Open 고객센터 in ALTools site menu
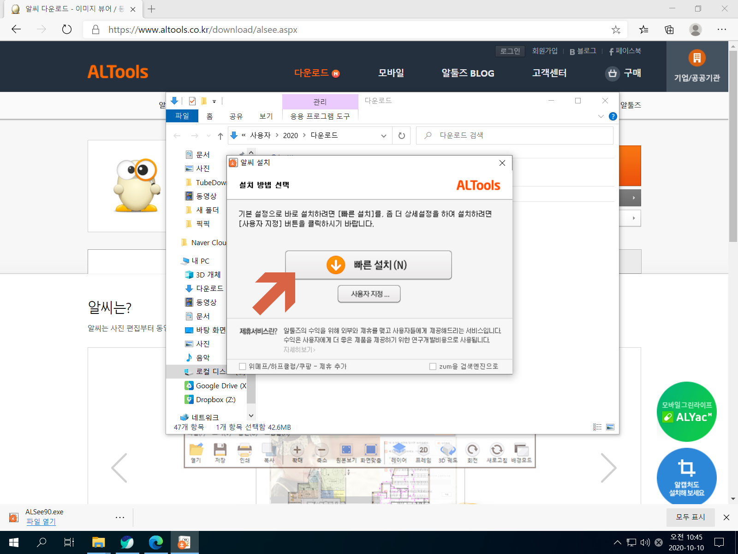This screenshot has height=554, width=738. point(549,73)
